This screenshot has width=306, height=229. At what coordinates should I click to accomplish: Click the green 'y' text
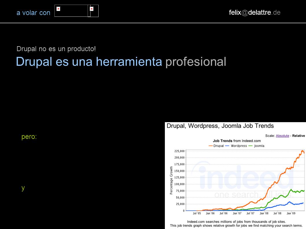click(x=23, y=188)
